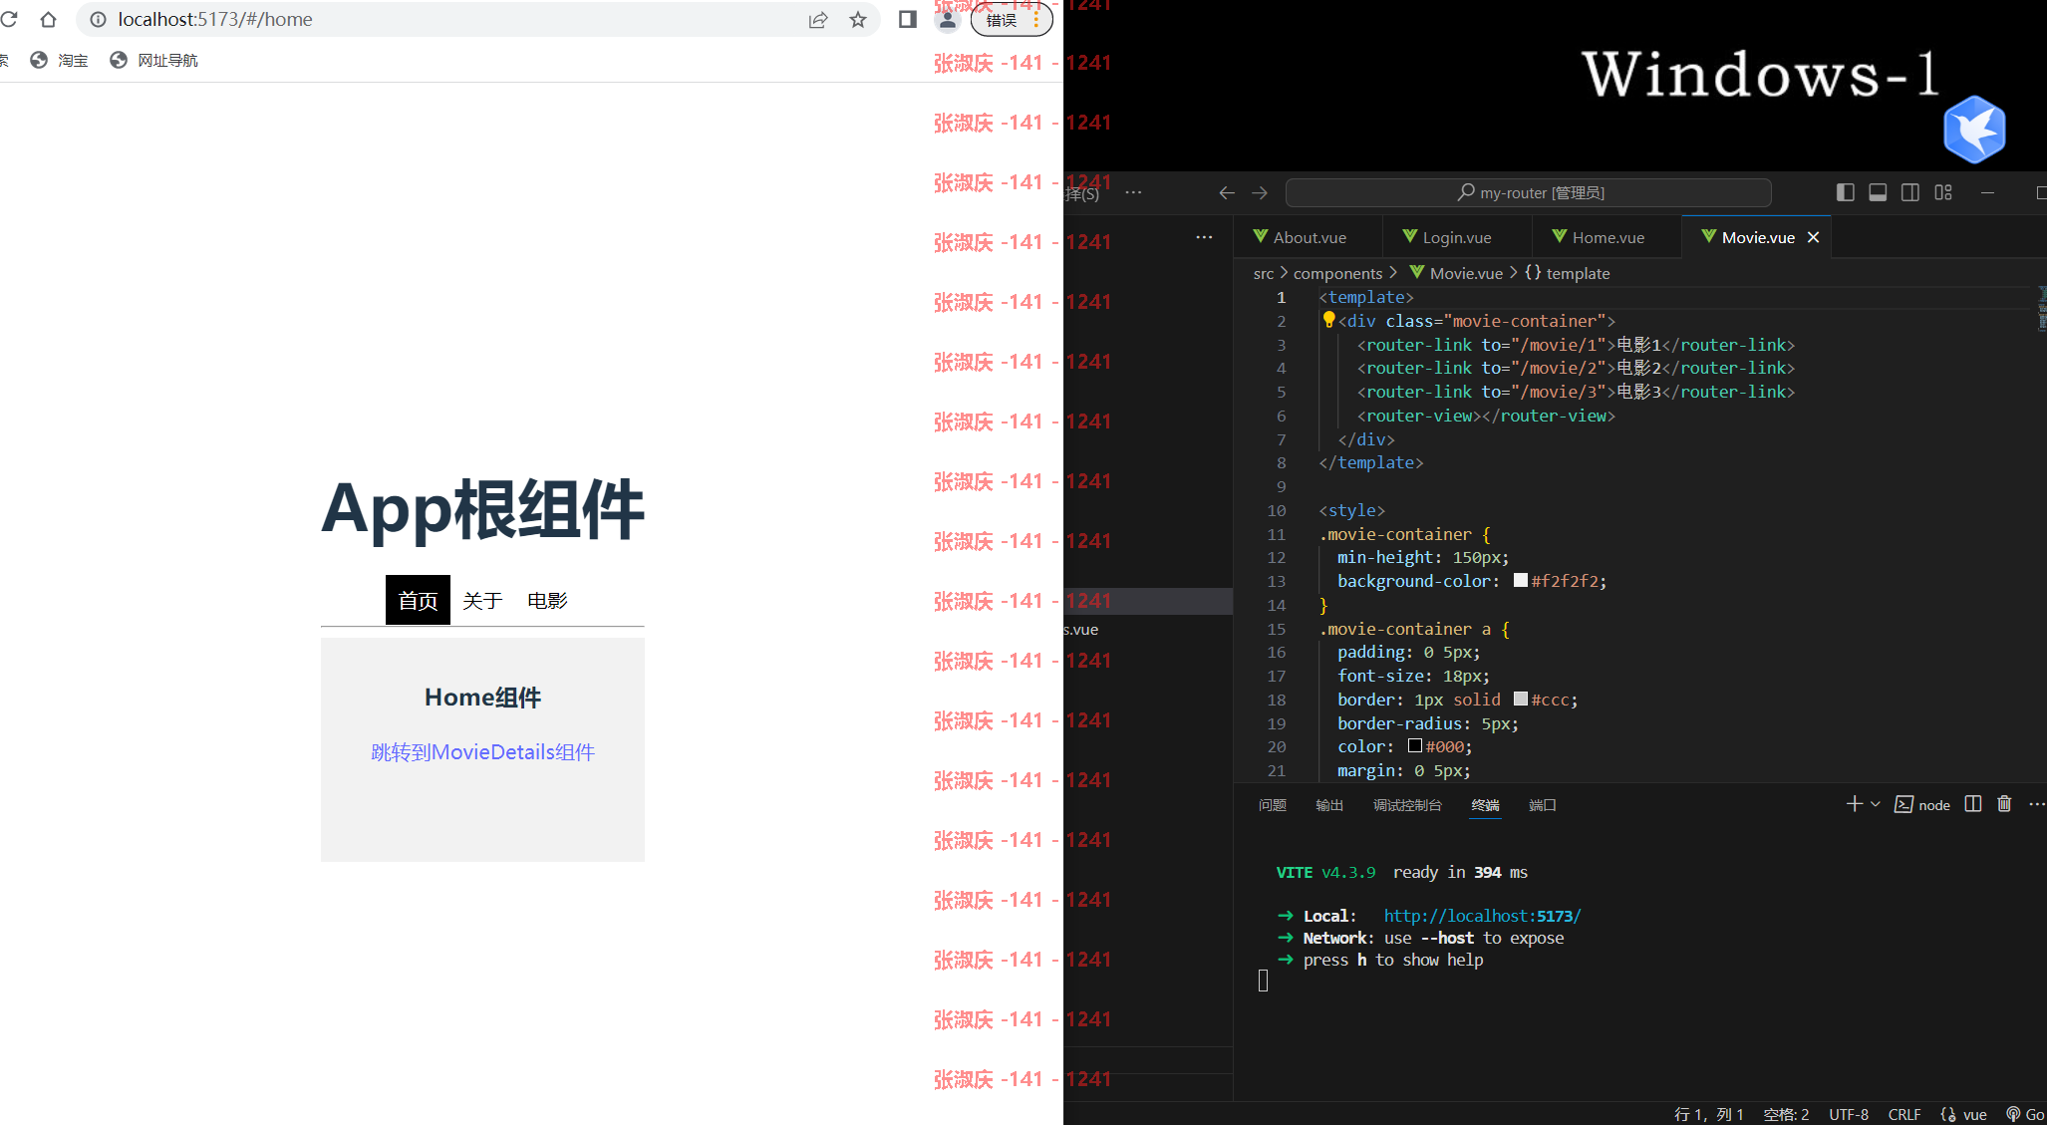Open the 网址导航 bookmark
The height and width of the screenshot is (1125, 2047).
[153, 60]
